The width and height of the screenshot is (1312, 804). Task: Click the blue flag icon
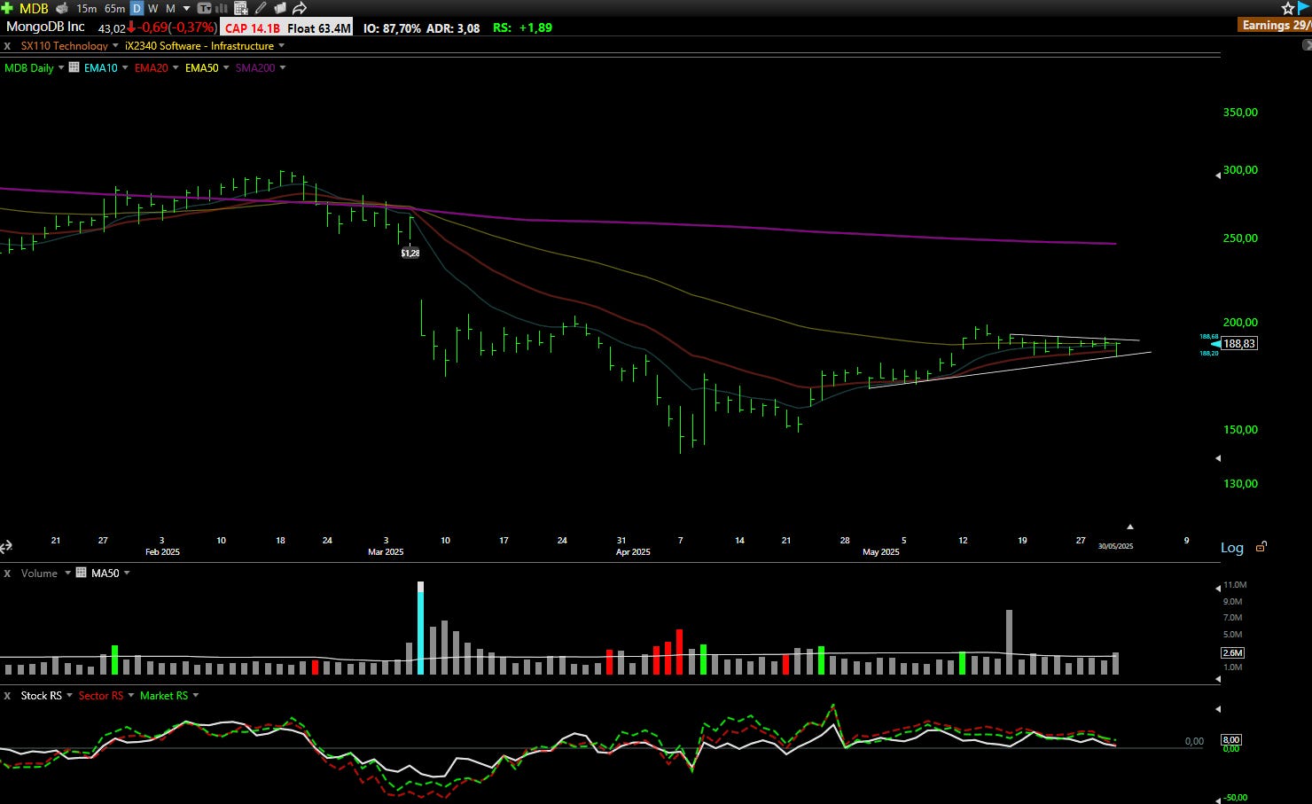tap(1303, 8)
